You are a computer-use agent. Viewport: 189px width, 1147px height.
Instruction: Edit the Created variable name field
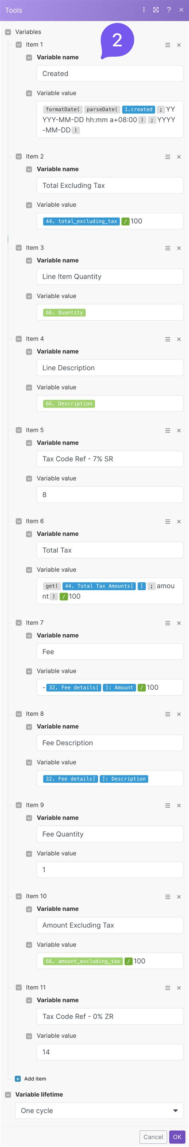pyautogui.click(x=110, y=73)
